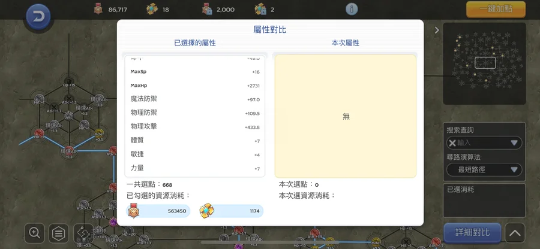Screen dimensions: 540x249
Task: Tap the magnifier zoom icon
Action: [35, 232]
